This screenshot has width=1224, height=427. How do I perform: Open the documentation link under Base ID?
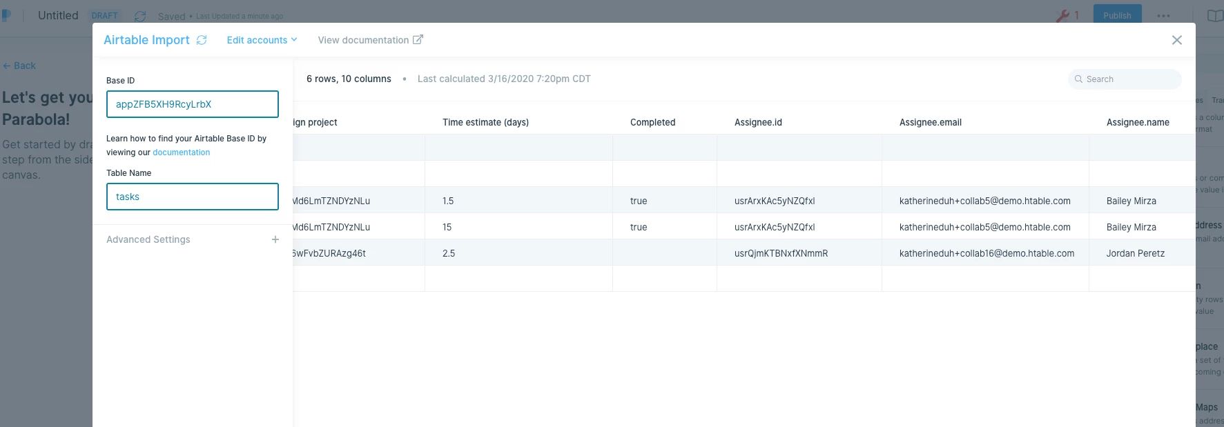182,152
